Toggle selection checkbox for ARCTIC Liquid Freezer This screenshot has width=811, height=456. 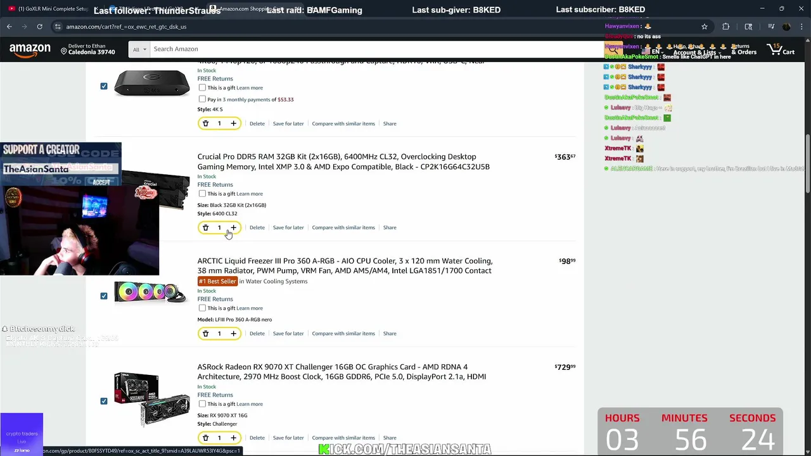pyautogui.click(x=104, y=296)
